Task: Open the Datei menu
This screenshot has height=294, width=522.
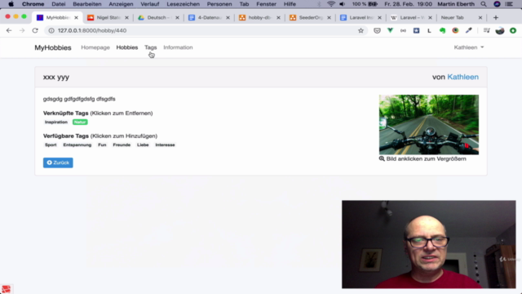Action: (58, 4)
